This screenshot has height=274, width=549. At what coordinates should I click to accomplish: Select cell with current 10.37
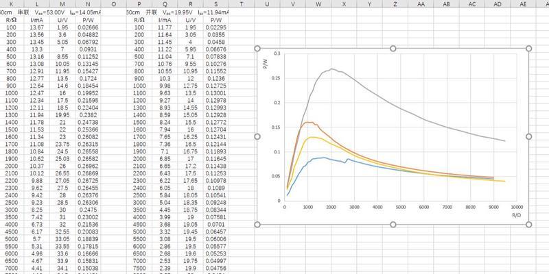pos(37,166)
